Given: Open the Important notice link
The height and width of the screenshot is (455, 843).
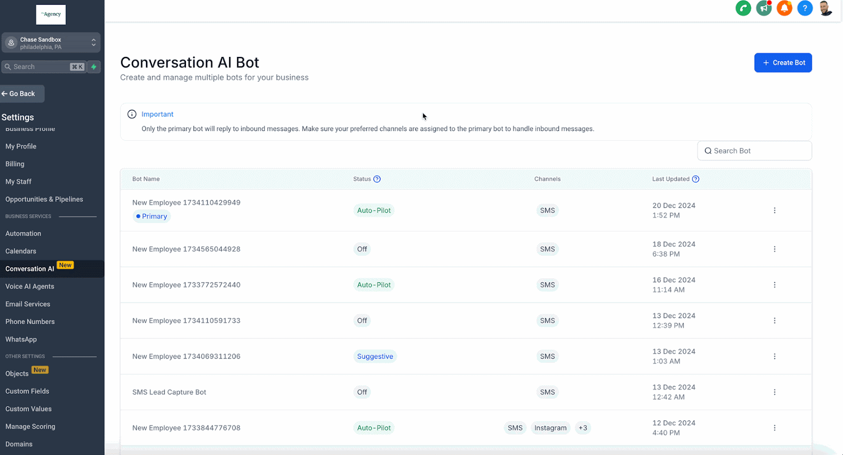Looking at the screenshot, I should coord(158,114).
